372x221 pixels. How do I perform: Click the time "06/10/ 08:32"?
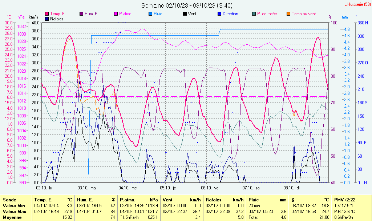point(304,206)
